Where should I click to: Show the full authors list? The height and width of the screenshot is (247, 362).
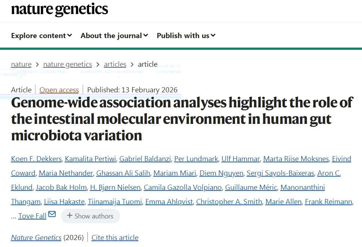point(90,216)
